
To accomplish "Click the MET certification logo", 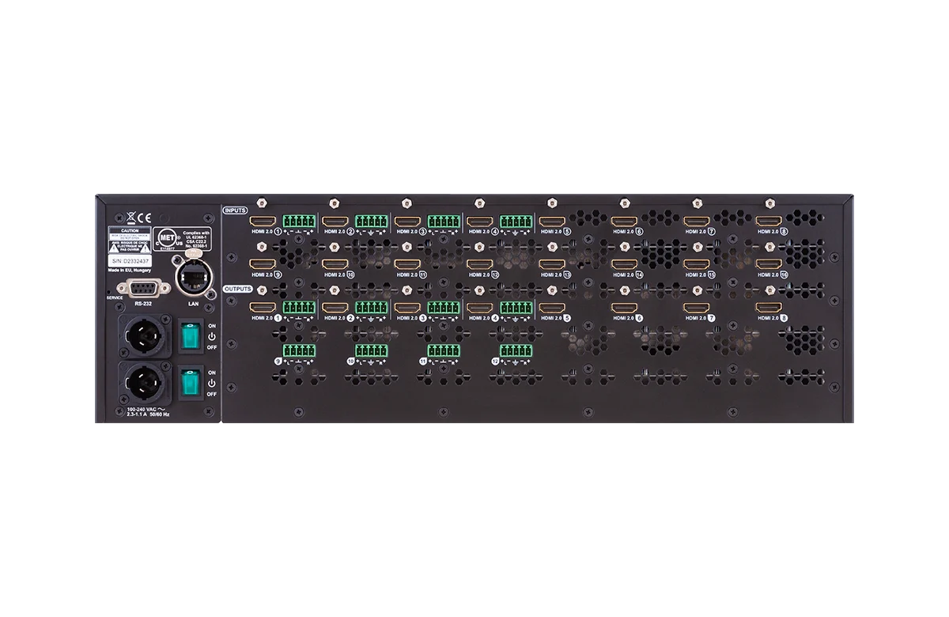I will (x=168, y=237).
